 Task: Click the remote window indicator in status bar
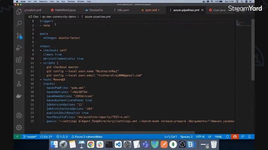[17, 137]
